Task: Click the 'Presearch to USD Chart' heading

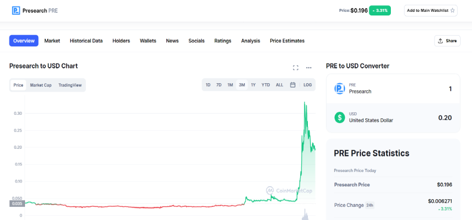Action: 44,66
